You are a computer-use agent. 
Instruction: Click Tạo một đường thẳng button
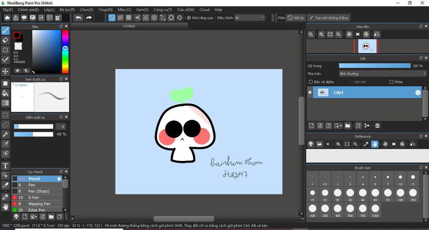pos(328,18)
